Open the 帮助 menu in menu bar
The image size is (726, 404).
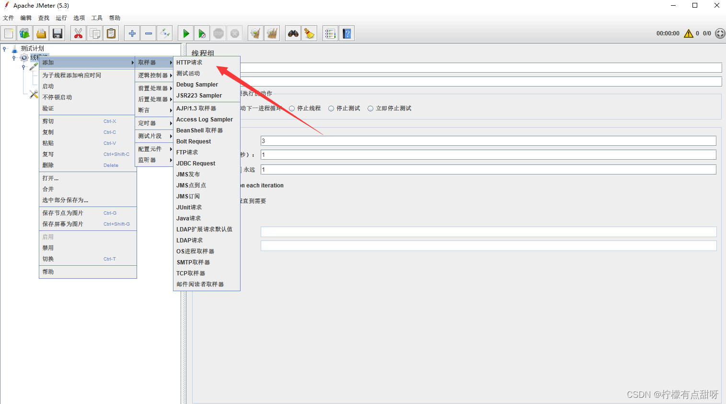[x=115, y=18]
